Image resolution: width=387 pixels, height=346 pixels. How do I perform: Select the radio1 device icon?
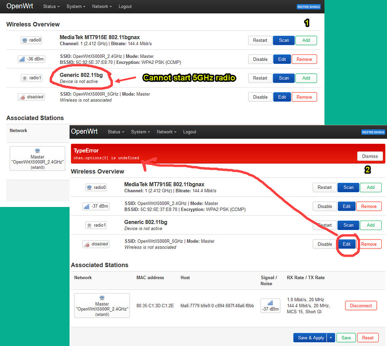(31, 78)
